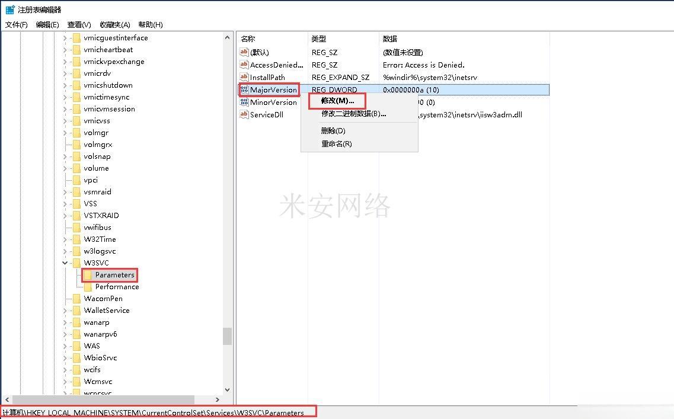The image size is (674, 419).
Task: Expand the VSTXRAID tree node
Action: pos(65,216)
